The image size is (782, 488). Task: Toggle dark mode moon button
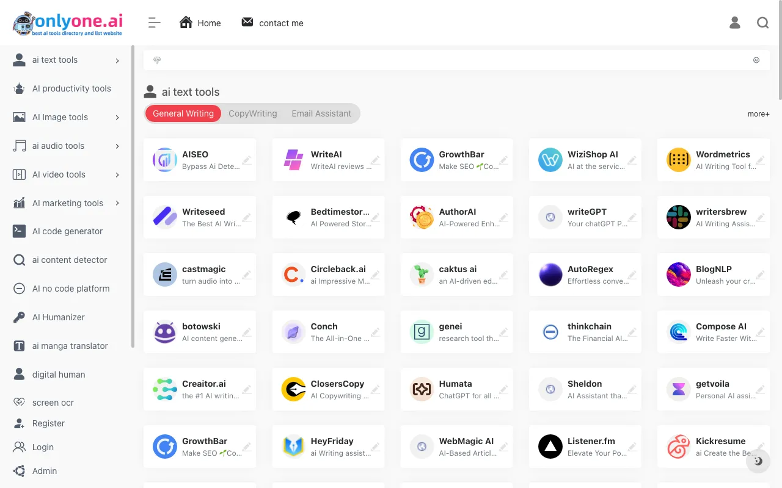758,461
